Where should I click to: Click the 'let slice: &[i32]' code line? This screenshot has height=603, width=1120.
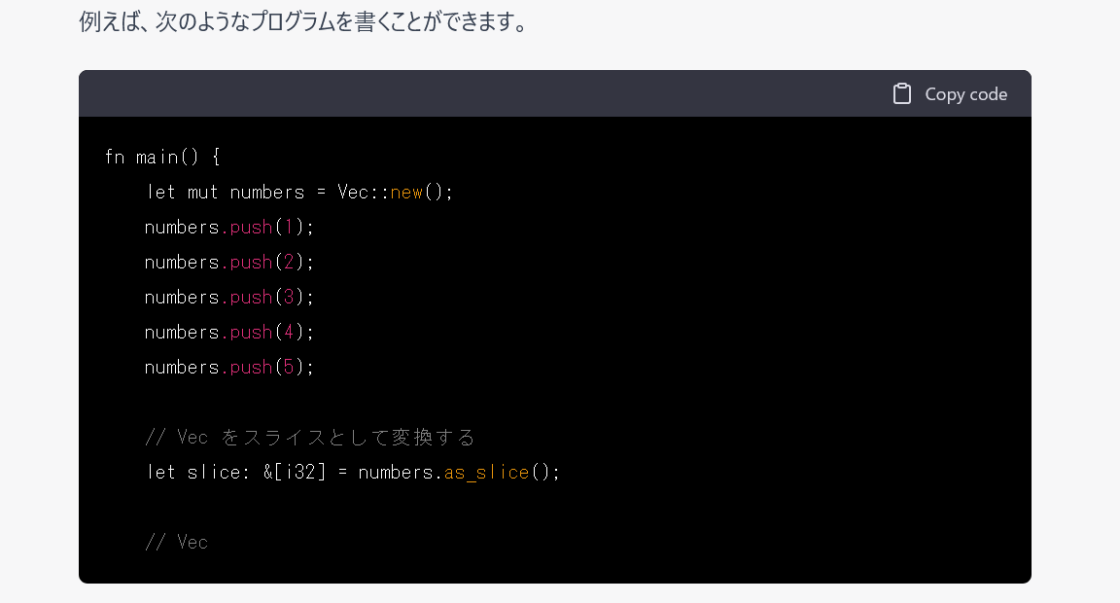353,472
